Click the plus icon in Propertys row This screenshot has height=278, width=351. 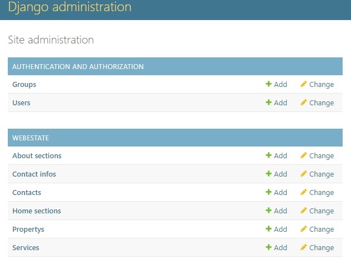pos(268,229)
